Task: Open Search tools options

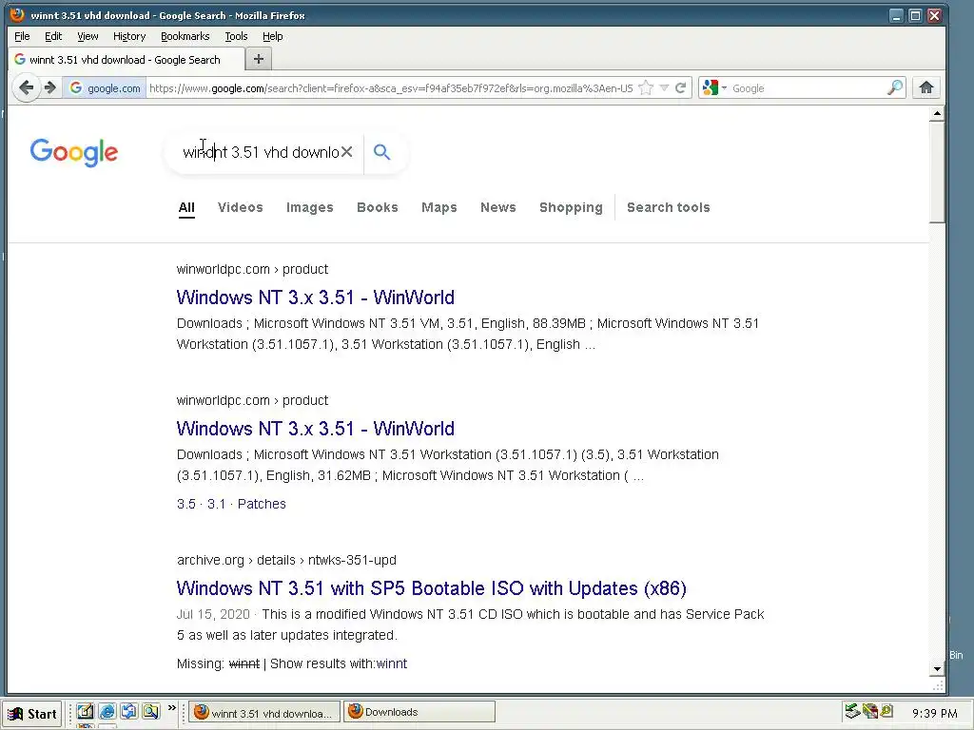Action: 669,207
